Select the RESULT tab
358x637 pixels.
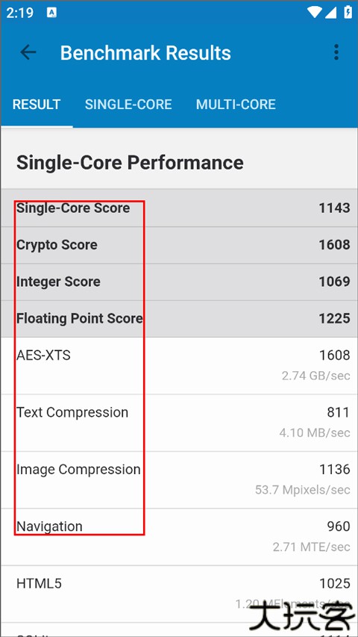(x=37, y=105)
